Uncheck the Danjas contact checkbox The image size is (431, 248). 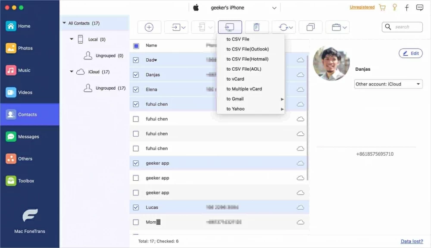click(136, 75)
